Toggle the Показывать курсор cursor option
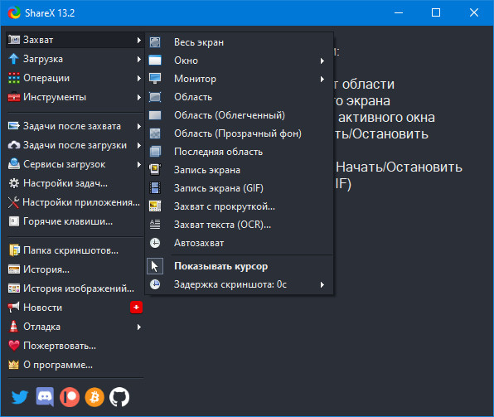This screenshot has width=494, height=417. [x=239, y=266]
